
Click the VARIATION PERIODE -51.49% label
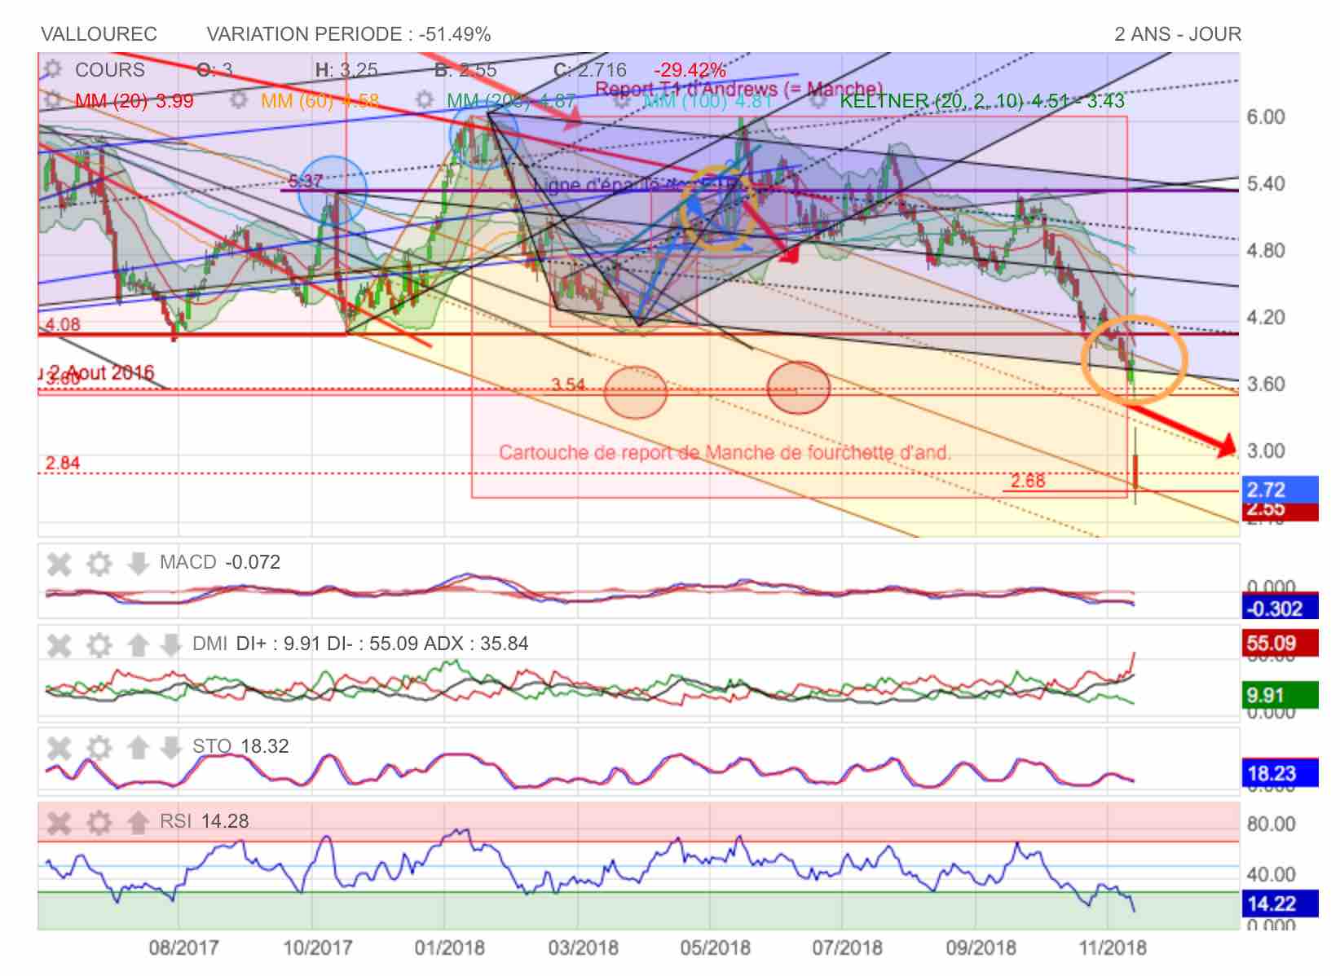[x=349, y=34]
